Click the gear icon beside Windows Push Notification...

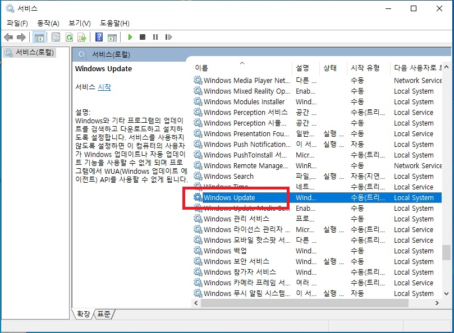[198, 144]
